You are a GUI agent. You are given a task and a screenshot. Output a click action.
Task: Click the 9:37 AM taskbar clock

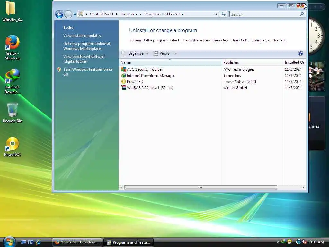316,242
